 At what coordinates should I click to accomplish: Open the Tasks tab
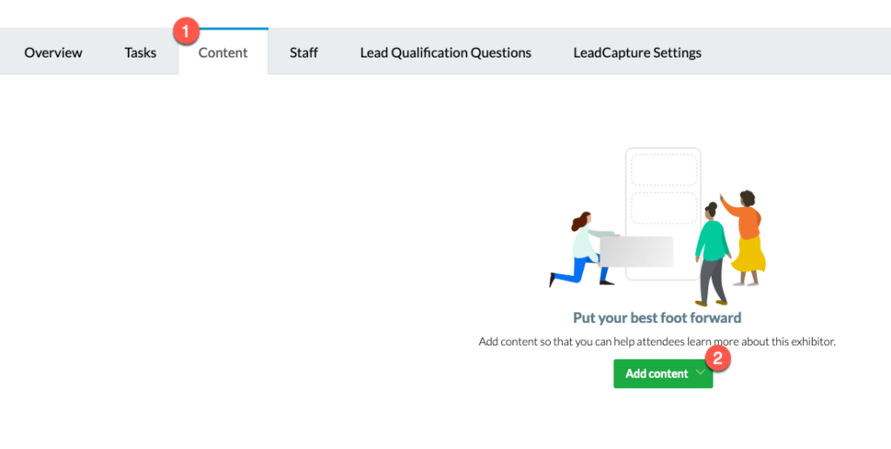[x=140, y=53]
